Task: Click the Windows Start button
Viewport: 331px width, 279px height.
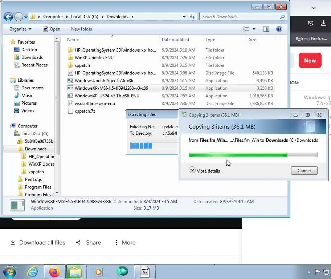Action: tap(9, 272)
